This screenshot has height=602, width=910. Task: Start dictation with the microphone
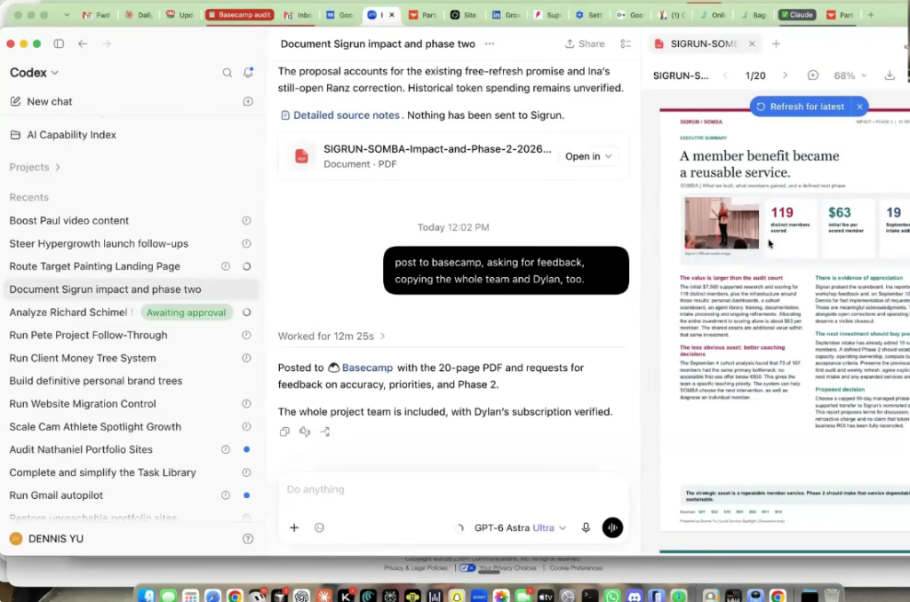coord(586,527)
